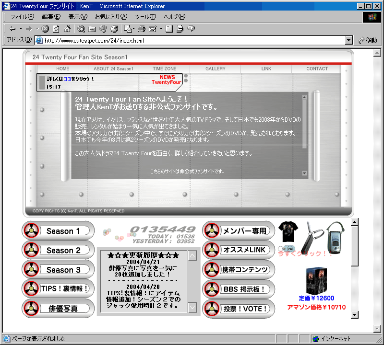
Task: Click the Back arrow toolbar button
Action: tap(12, 29)
